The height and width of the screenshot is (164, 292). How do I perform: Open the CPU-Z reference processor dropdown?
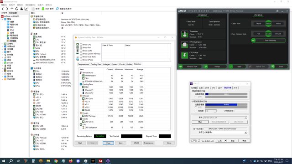pos(225,133)
